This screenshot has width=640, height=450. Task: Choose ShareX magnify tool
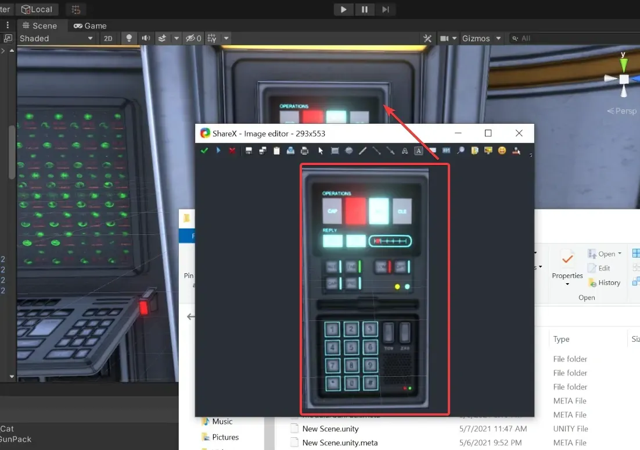[x=460, y=151]
